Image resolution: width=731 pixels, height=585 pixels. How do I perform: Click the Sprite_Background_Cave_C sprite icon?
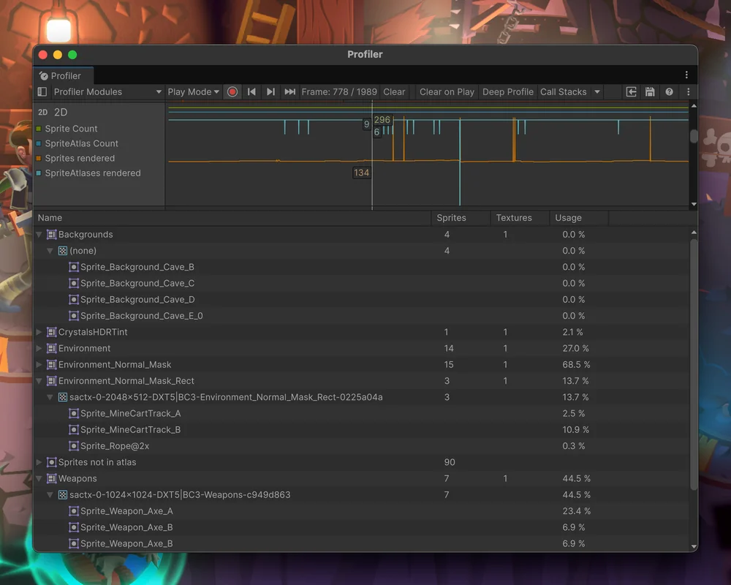(x=74, y=283)
